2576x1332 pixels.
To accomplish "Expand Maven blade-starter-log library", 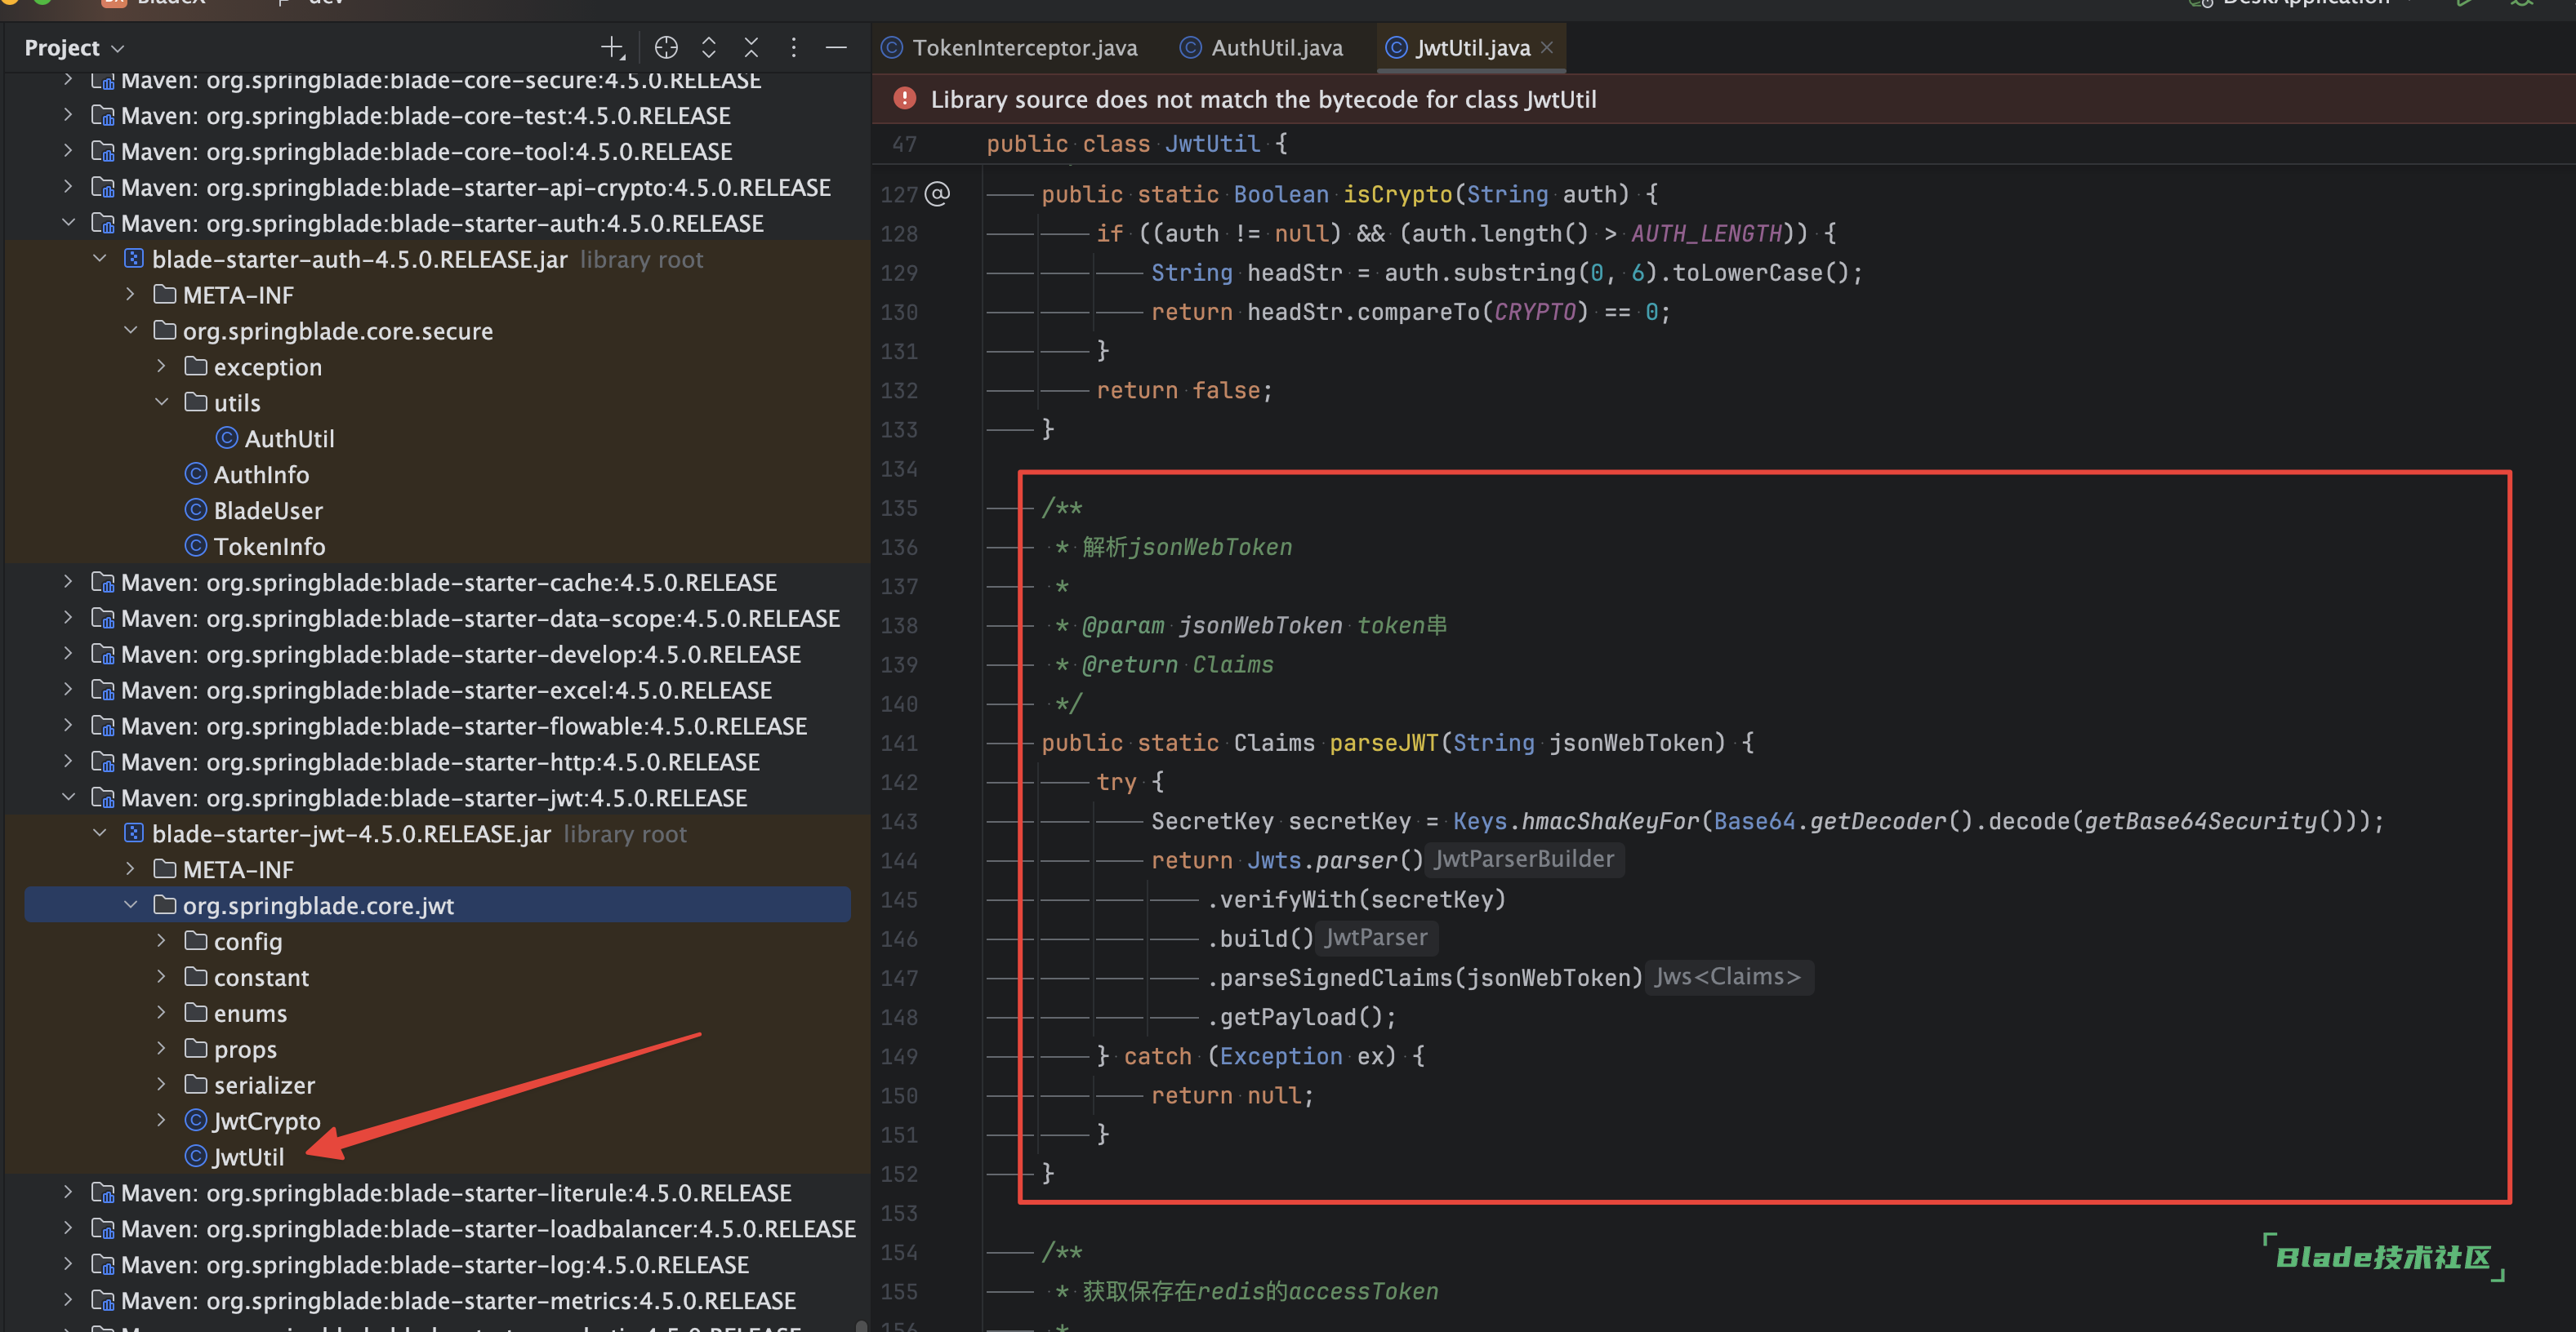I will [x=67, y=1264].
